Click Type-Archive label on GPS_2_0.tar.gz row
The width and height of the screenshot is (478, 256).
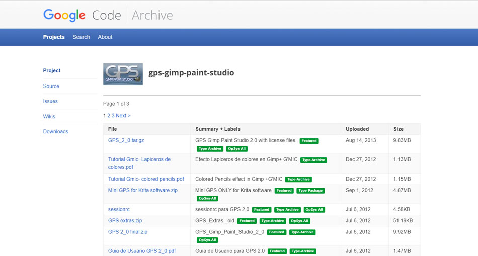(210, 149)
